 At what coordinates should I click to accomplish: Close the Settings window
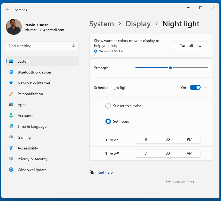click(x=213, y=7)
